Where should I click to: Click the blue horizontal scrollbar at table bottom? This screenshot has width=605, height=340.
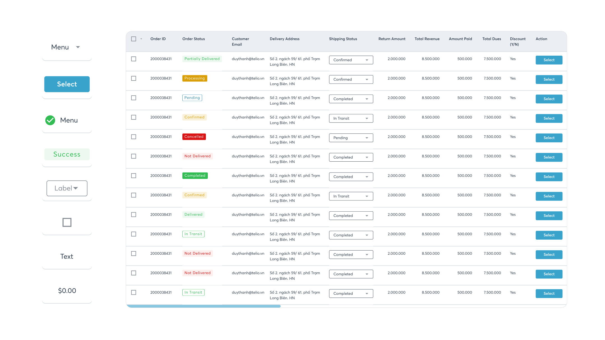pyautogui.click(x=203, y=306)
